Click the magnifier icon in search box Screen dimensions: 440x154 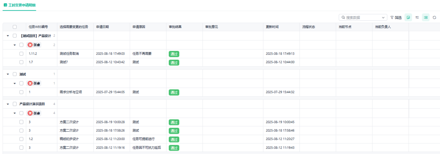pyautogui.click(x=343, y=17)
